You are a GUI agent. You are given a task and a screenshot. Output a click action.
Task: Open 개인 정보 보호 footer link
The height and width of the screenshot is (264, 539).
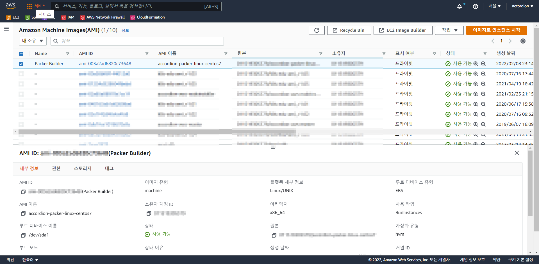(x=472, y=260)
